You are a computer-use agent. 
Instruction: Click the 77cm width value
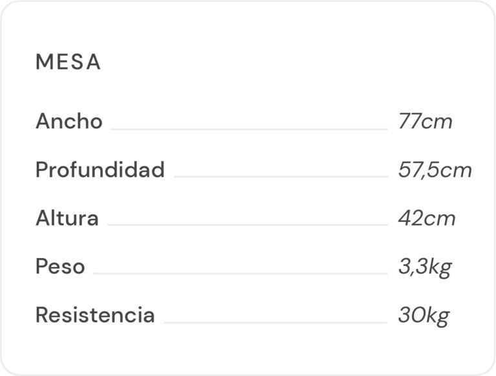point(425,121)
